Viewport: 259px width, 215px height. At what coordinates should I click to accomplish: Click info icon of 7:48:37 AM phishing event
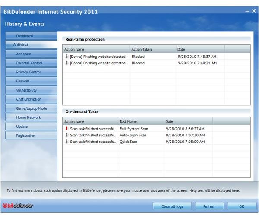pos(66,57)
